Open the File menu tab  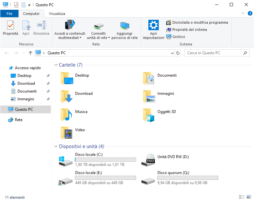(9, 14)
